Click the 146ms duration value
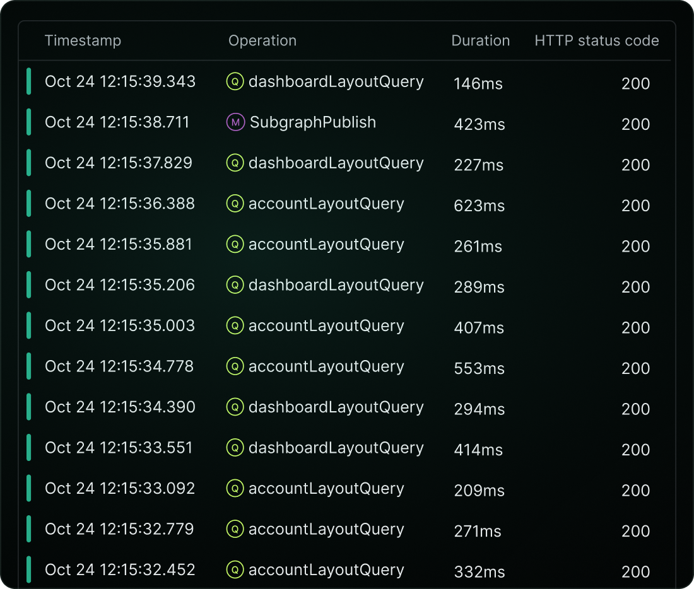The image size is (694, 589). (x=478, y=84)
